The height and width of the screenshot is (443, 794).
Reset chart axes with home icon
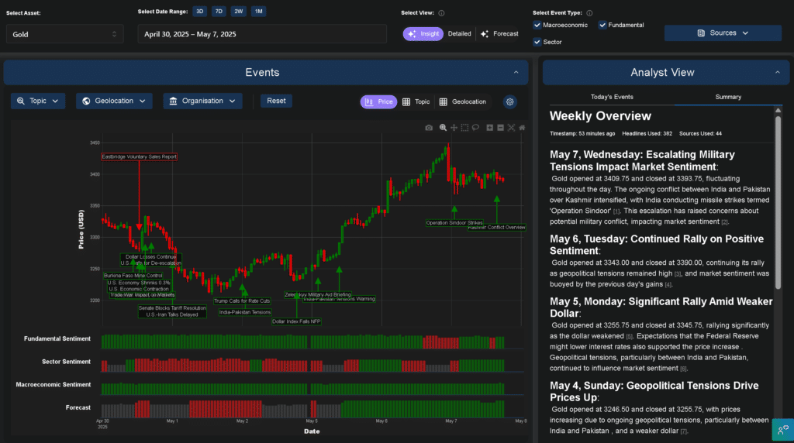click(522, 128)
